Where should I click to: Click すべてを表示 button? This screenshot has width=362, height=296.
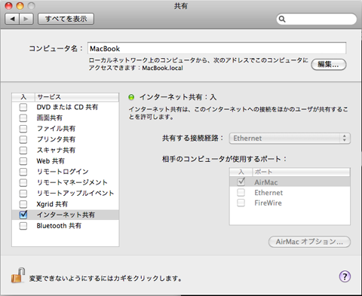coord(66,19)
